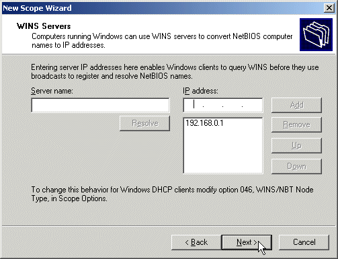Screen dimensions: 338x259
Task: Click the Up button
Action: (x=296, y=145)
